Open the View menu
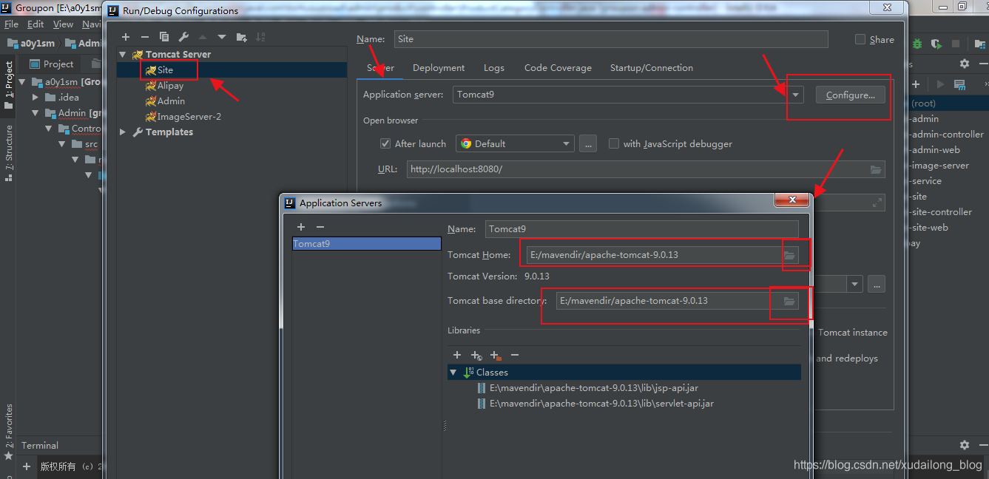Viewport: 989px width, 479px height. pos(63,24)
